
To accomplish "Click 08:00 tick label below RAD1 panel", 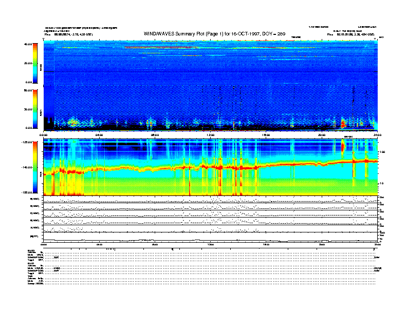I will coord(155,135).
